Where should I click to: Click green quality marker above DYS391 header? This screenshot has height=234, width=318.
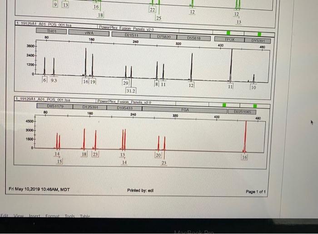pyautogui.click(x=259, y=34)
